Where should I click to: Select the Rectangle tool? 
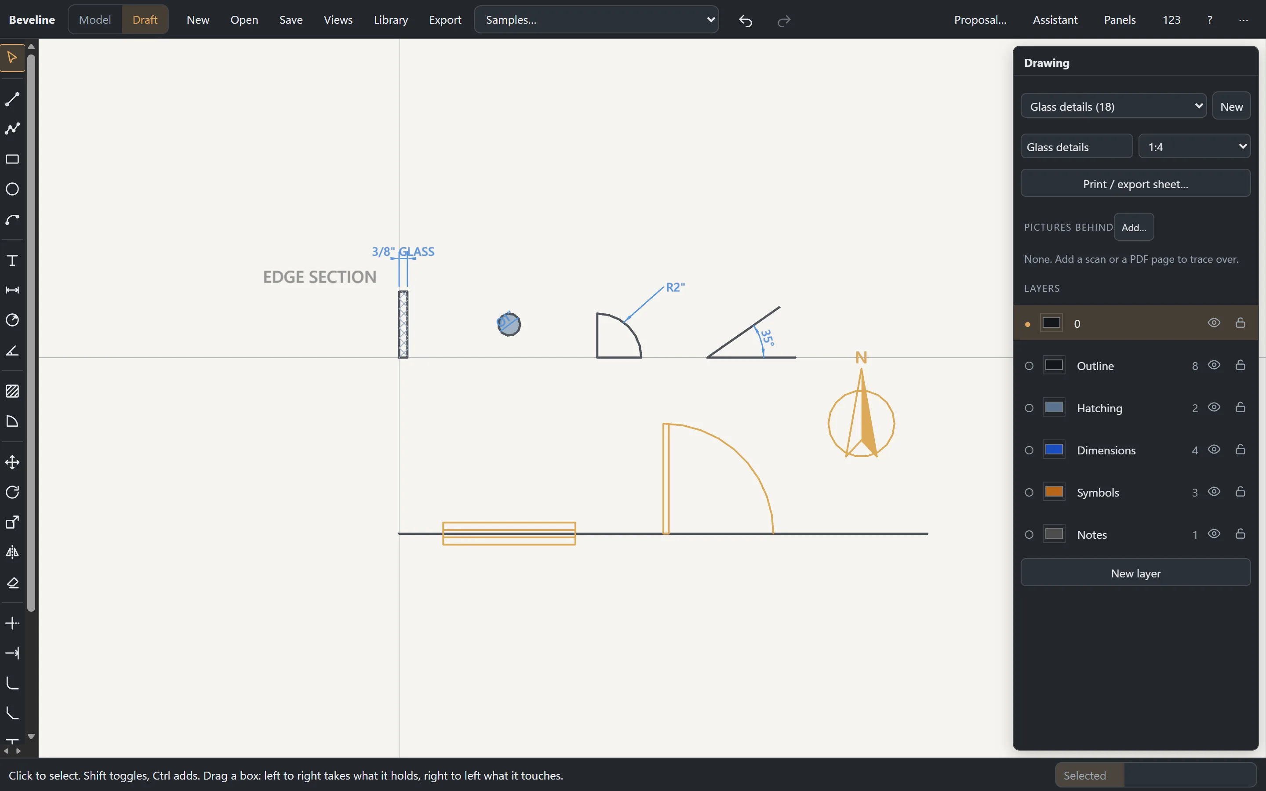[x=12, y=159]
